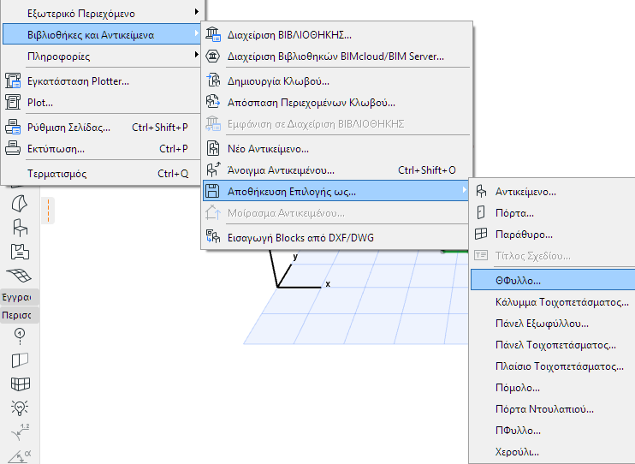Image resolution: width=635 pixels, height=464 pixels.
Task: Expand the Πληροφορίες submenu arrow
Action: [x=197, y=55]
